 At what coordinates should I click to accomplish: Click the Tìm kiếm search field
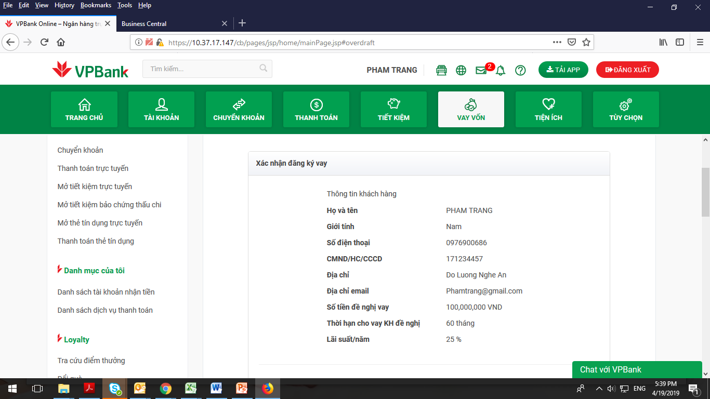pos(207,69)
